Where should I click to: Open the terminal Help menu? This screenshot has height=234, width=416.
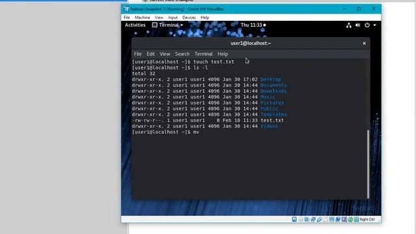click(222, 54)
